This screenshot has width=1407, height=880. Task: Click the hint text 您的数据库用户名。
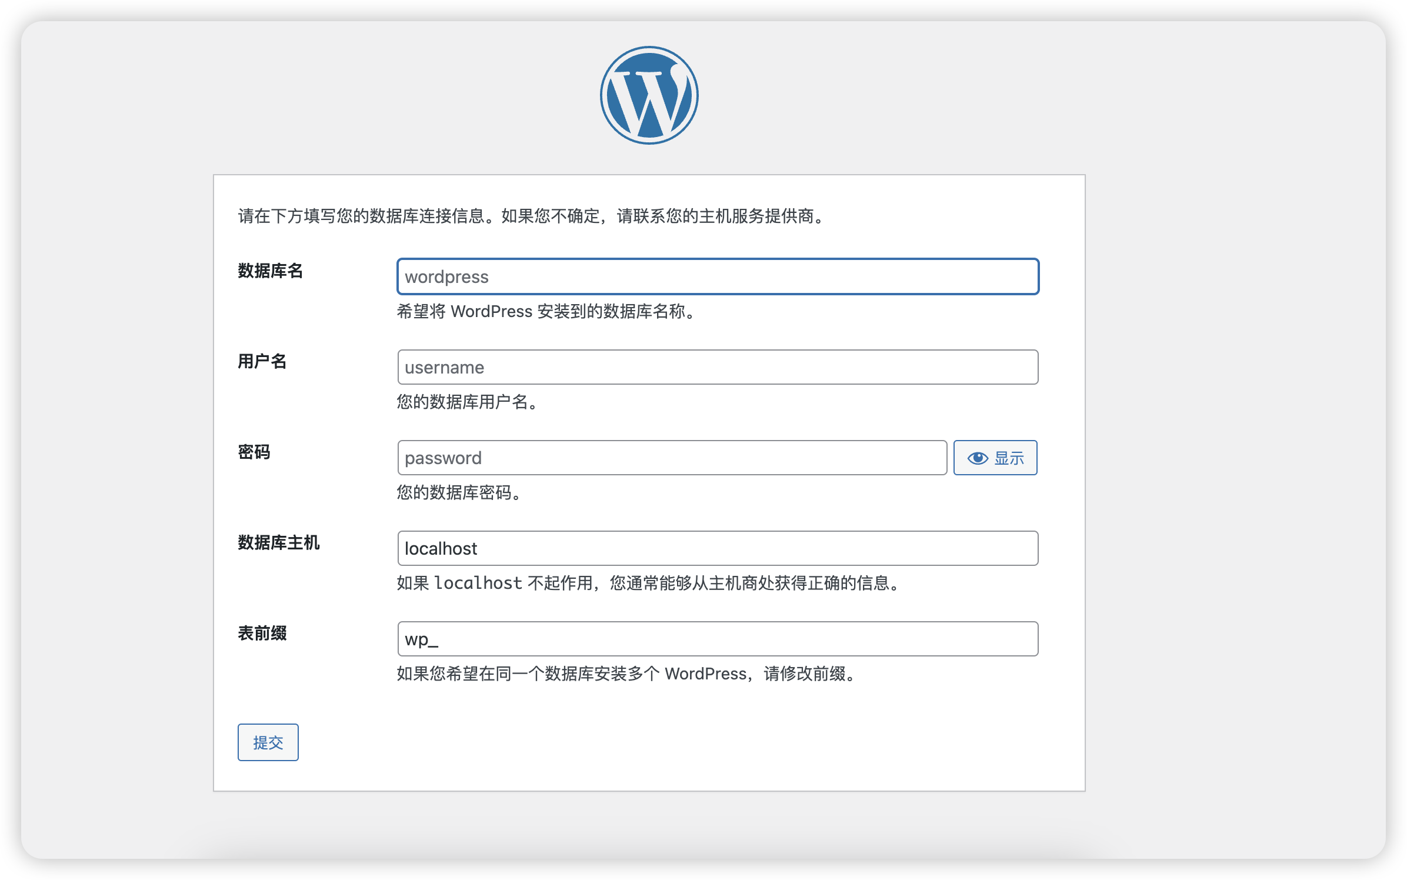469,402
